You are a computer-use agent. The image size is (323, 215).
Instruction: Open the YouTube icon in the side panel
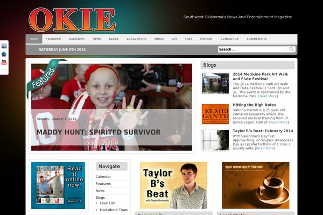tap(4, 62)
